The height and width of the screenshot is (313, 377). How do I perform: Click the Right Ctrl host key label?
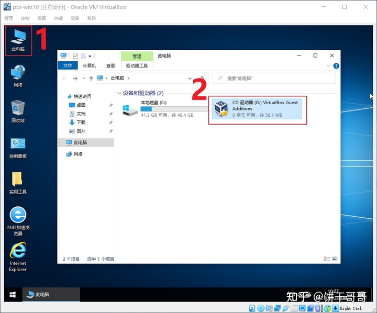[350, 308]
